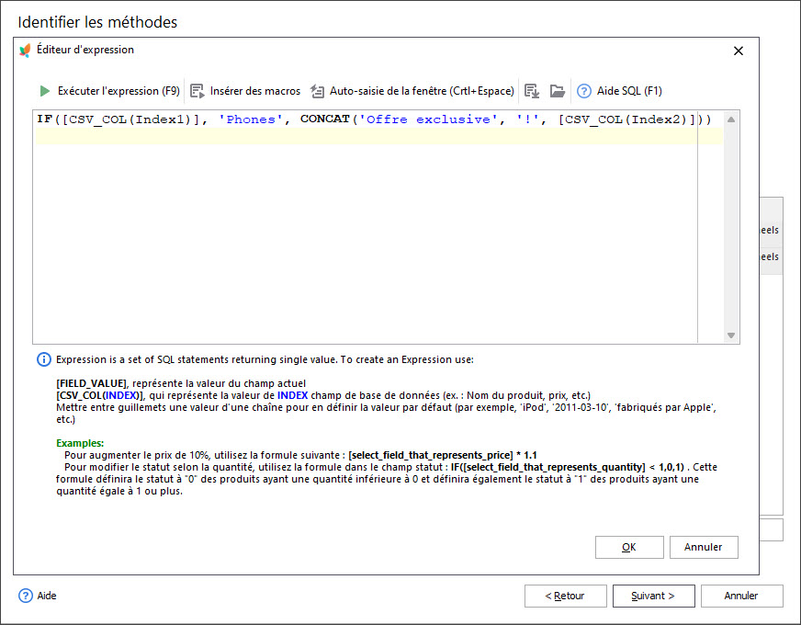Click the green Examples: heading
Image resolution: width=801 pixels, height=625 pixels.
[x=80, y=444]
